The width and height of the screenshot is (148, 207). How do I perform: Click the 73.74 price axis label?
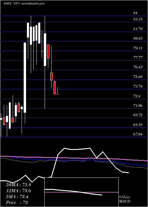pyautogui.click(x=138, y=86)
